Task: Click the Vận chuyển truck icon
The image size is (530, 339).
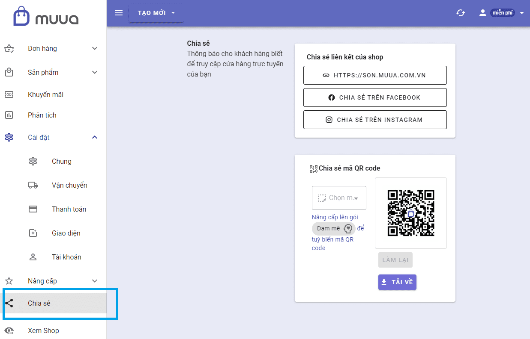Action: tap(33, 185)
